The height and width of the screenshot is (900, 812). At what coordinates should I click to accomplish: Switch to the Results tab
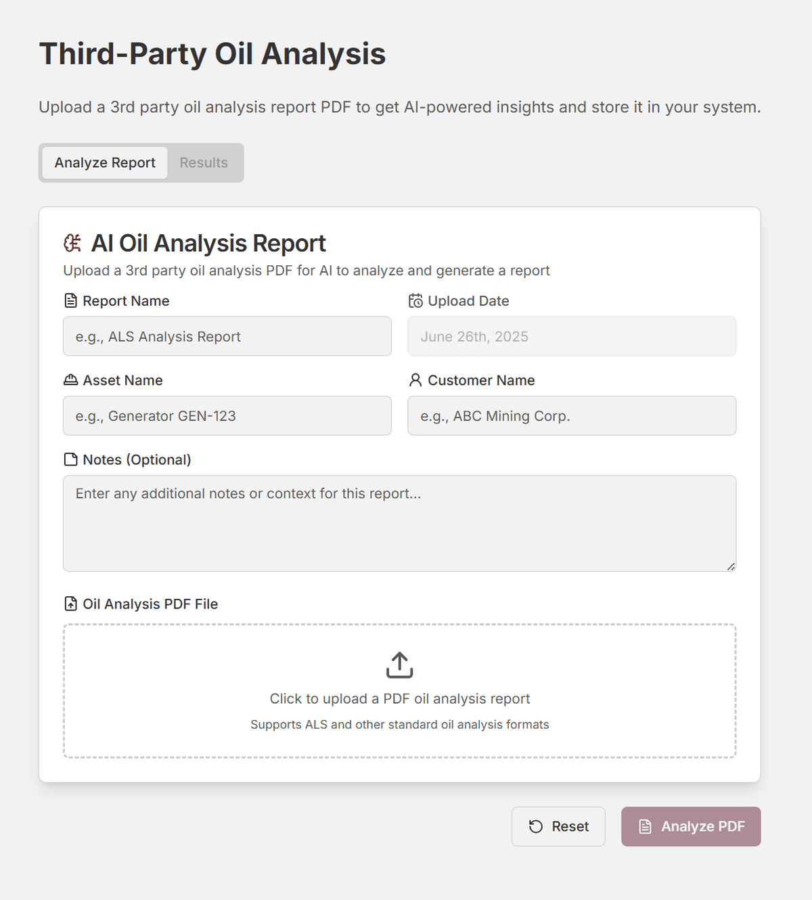pos(203,162)
